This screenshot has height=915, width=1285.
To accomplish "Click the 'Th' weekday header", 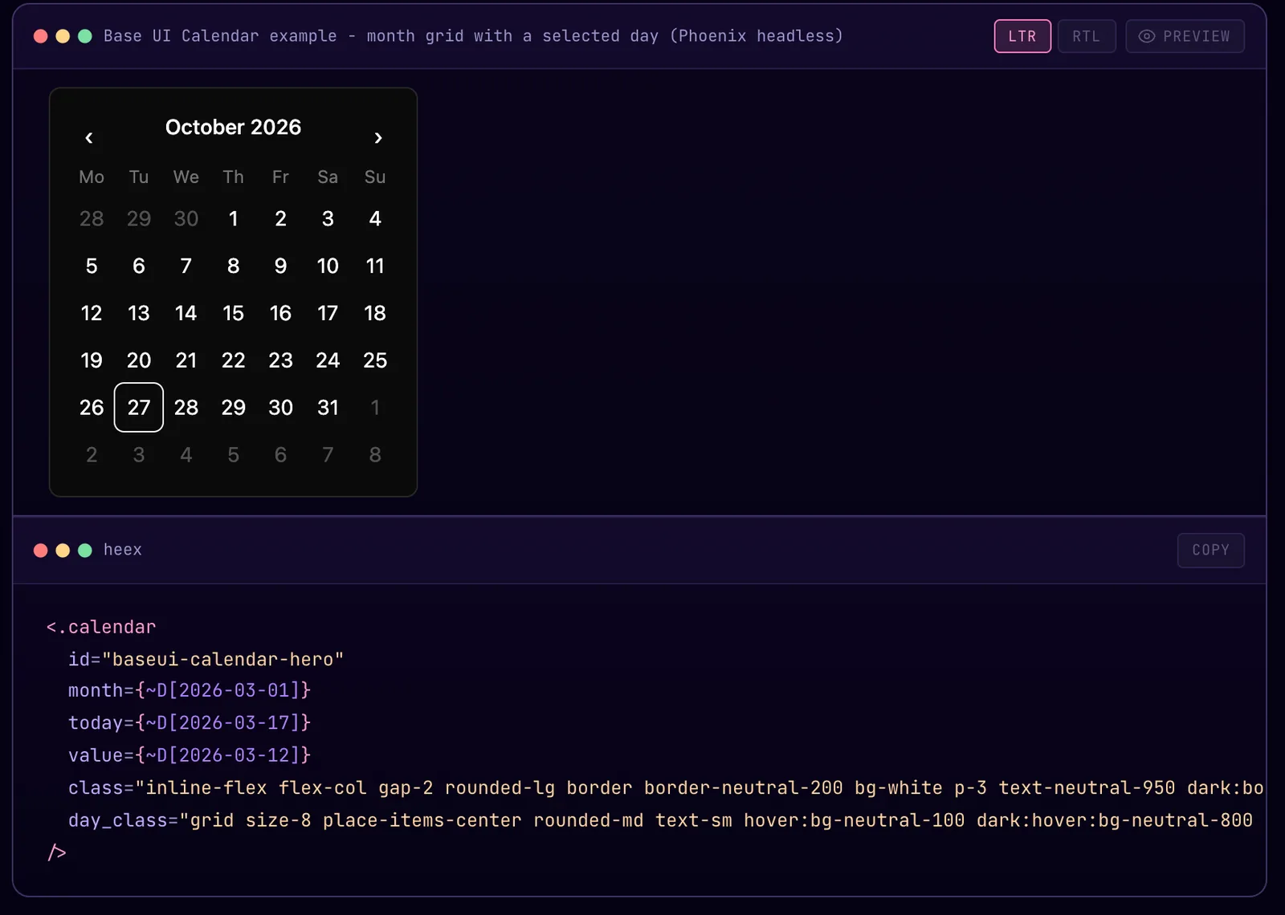I will [x=234, y=177].
